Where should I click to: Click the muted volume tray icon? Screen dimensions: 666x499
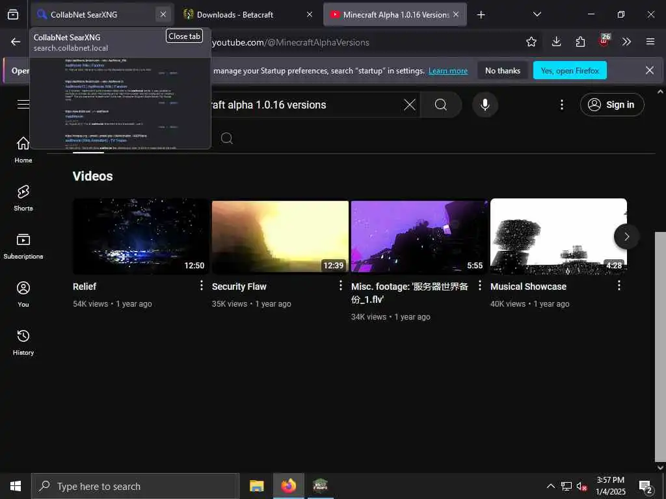click(581, 486)
